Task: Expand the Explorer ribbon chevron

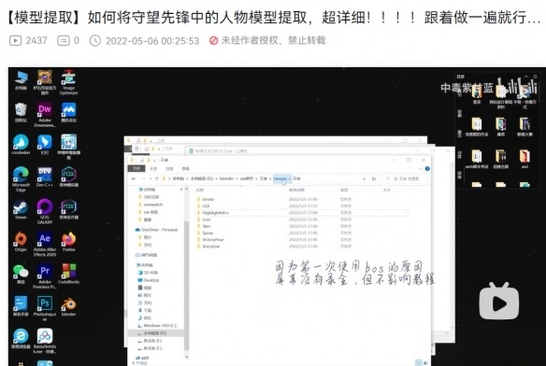Action: (421, 168)
